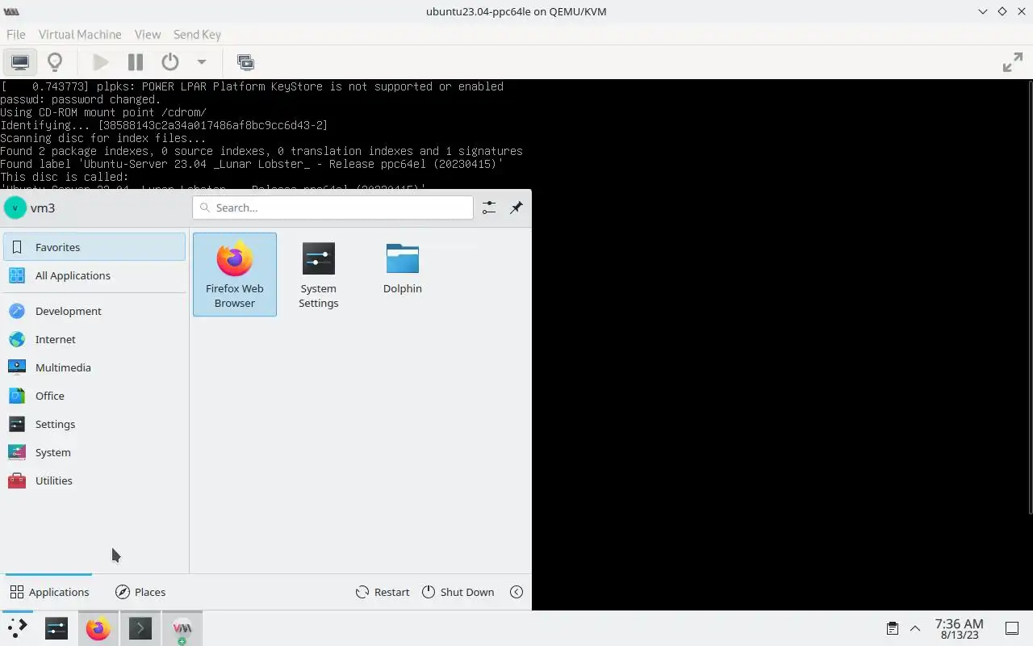
Task: Click the VM console vertical scrollbar
Action: point(1030,296)
